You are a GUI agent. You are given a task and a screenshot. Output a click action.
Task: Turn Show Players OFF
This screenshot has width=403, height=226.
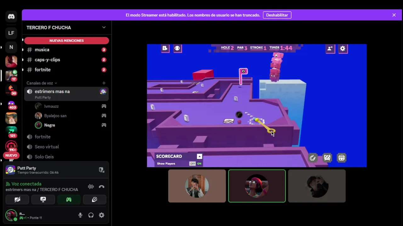tap(192, 164)
